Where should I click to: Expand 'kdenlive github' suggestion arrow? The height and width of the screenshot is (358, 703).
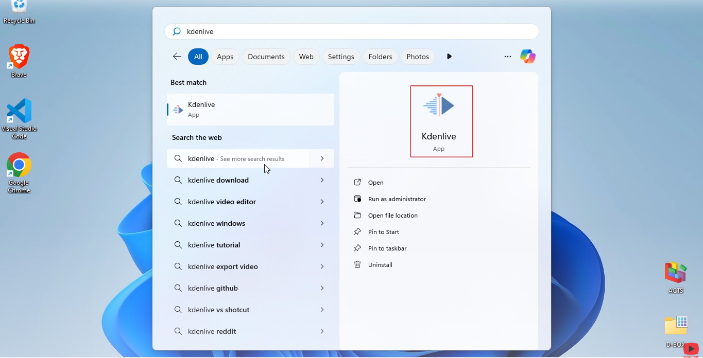click(322, 288)
